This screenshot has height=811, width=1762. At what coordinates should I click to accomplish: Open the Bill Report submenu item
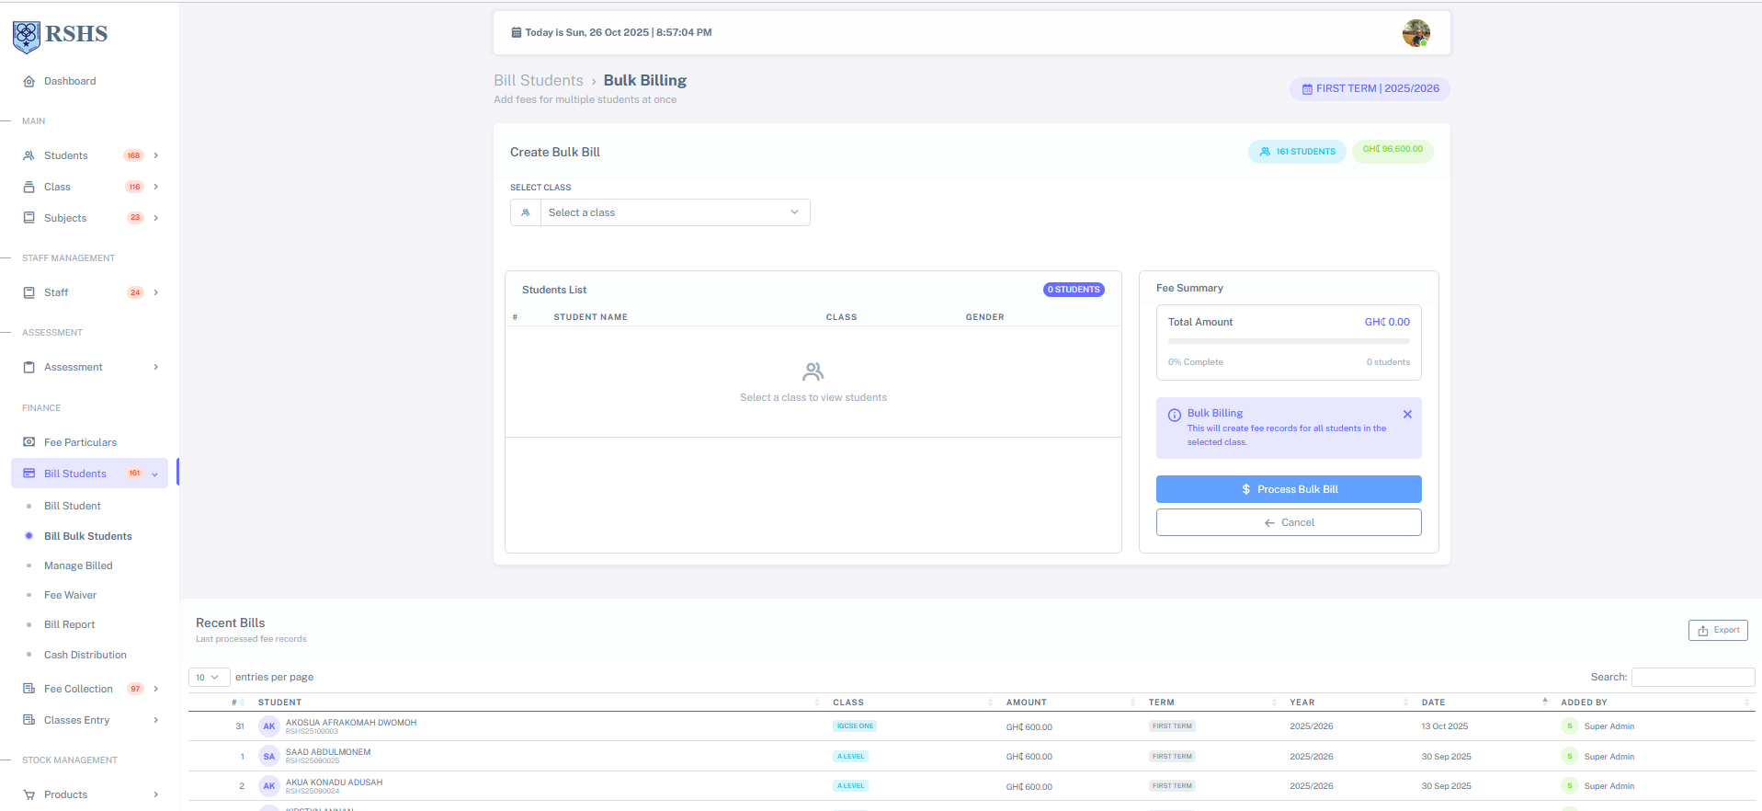[x=70, y=624]
